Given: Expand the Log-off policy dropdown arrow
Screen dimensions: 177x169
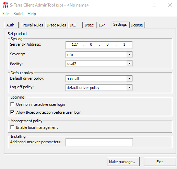Looking at the screenshot, I should (129, 88).
